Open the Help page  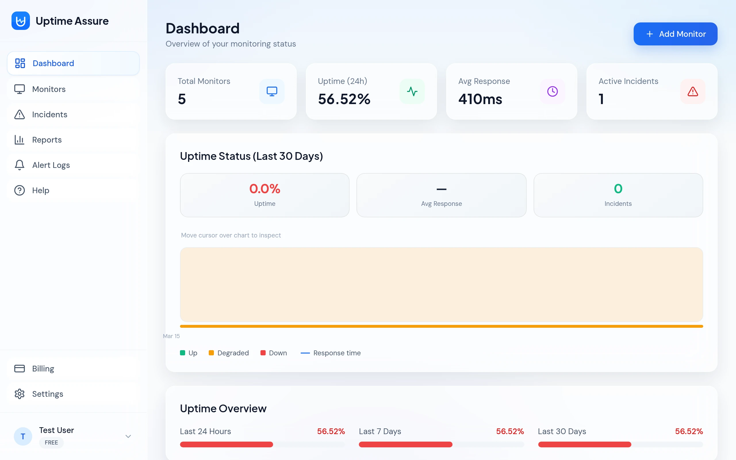(x=41, y=190)
